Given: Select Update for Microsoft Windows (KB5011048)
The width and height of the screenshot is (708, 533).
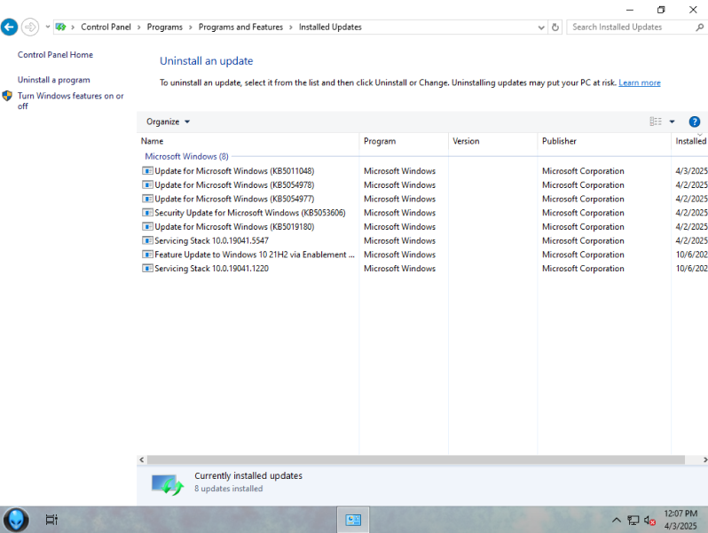Looking at the screenshot, I should 234,171.
